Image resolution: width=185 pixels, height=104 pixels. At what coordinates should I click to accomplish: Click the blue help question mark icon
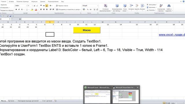tap(184, 1)
